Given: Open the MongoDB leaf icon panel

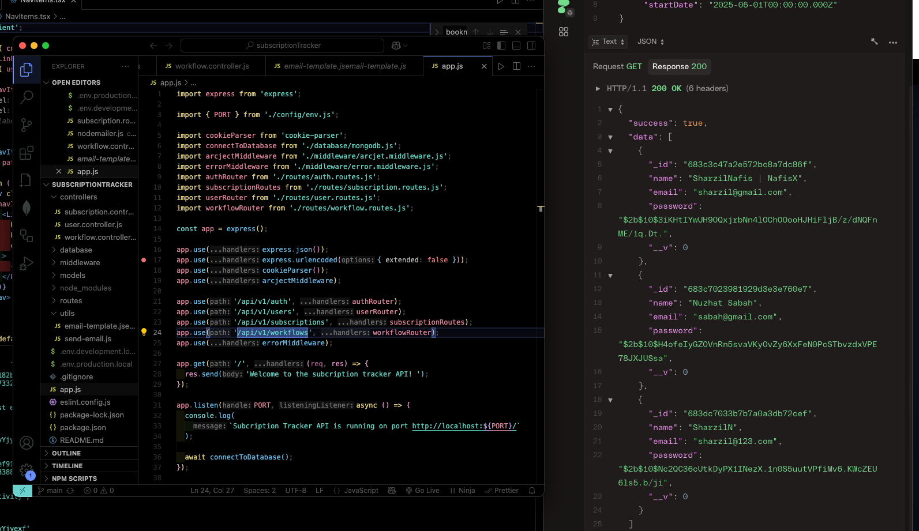Looking at the screenshot, I should [27, 208].
